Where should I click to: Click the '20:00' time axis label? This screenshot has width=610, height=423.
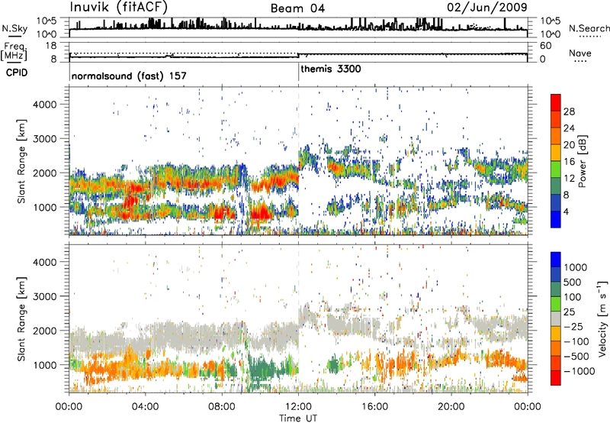coord(451,407)
